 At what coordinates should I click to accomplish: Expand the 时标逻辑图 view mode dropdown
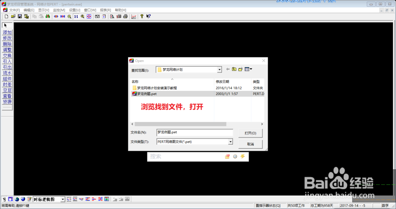tap(63, 199)
